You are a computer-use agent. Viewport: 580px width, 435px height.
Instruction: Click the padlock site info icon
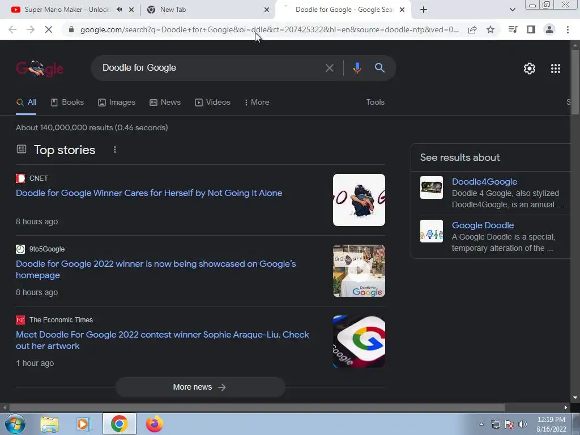pyautogui.click(x=71, y=29)
